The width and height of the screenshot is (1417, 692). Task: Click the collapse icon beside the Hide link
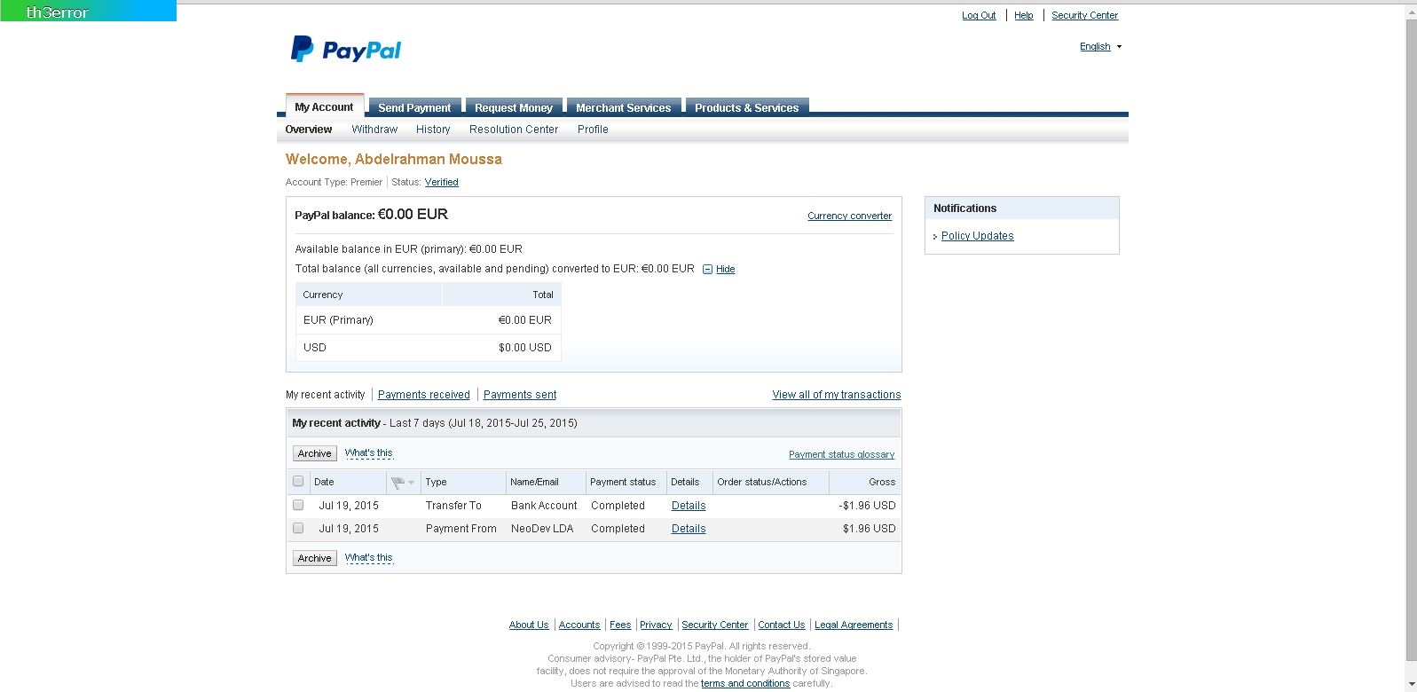(x=707, y=270)
